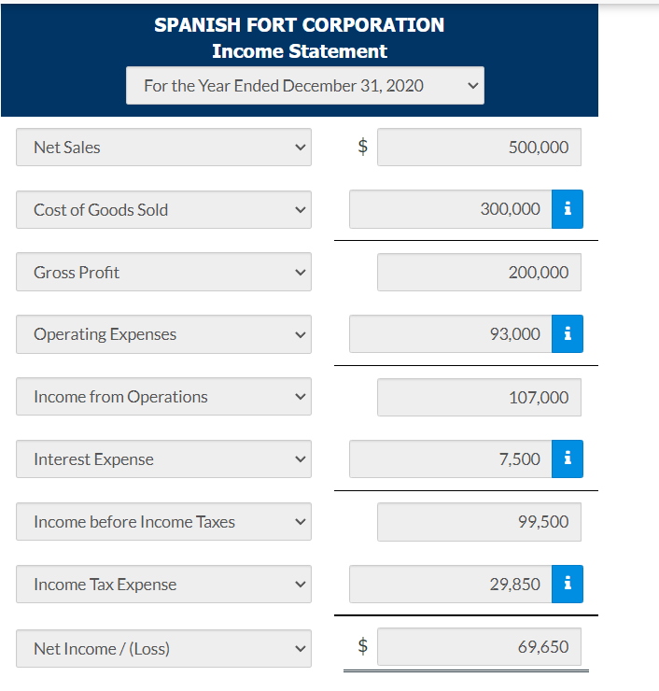Expand the Net Sales dropdown
The height and width of the screenshot is (691, 659).
[164, 148]
